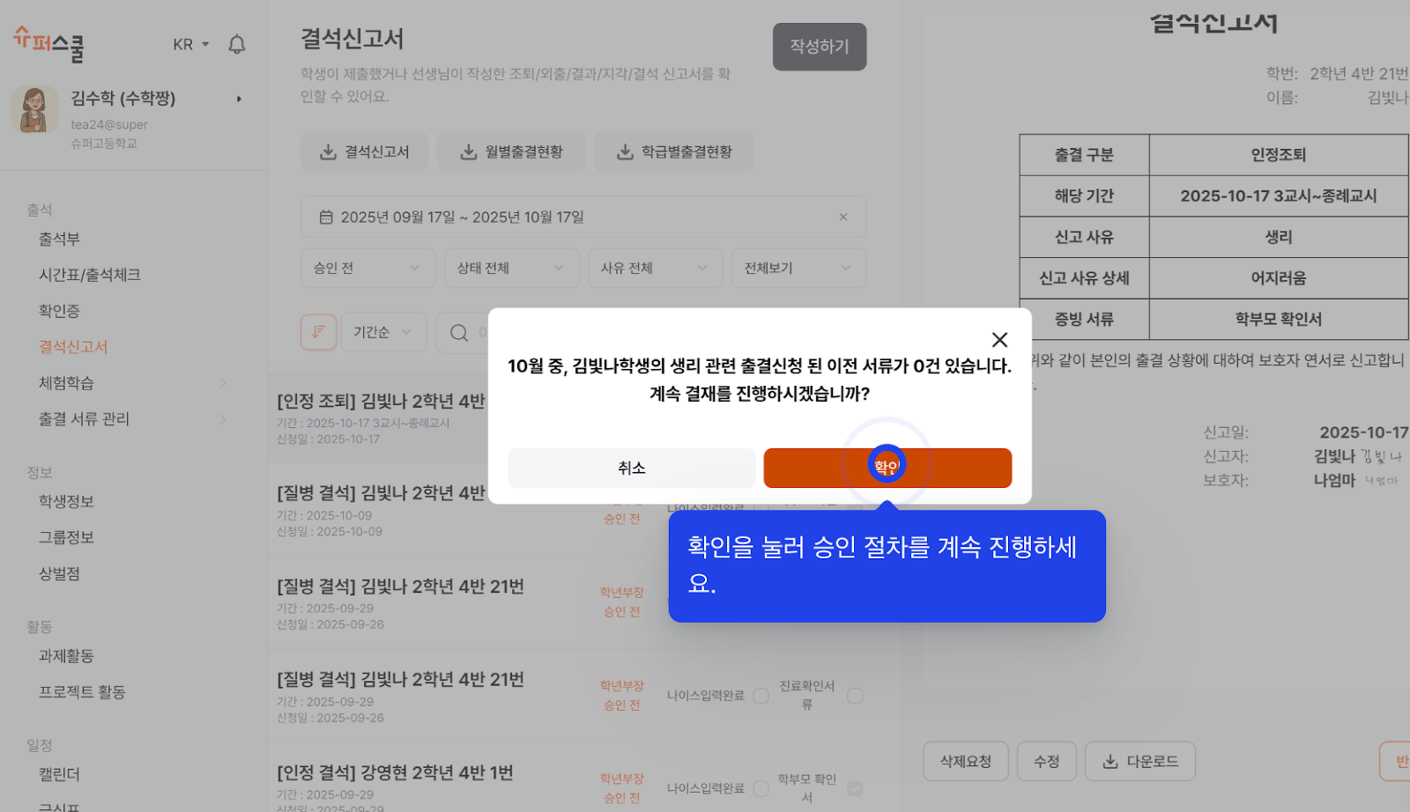
Task: Click the 학부모 확인서 cell in the table
Action: [1279, 319]
